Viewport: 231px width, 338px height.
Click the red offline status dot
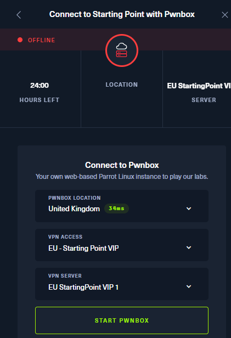coord(20,40)
